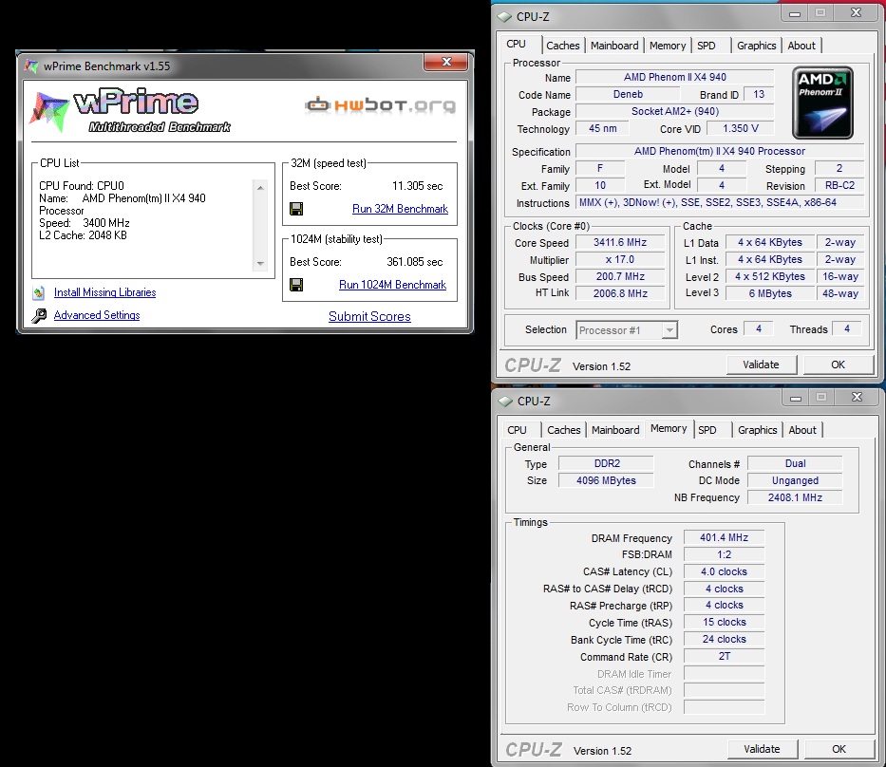Switch to Graphics tab in upper CPU-Z

[757, 46]
